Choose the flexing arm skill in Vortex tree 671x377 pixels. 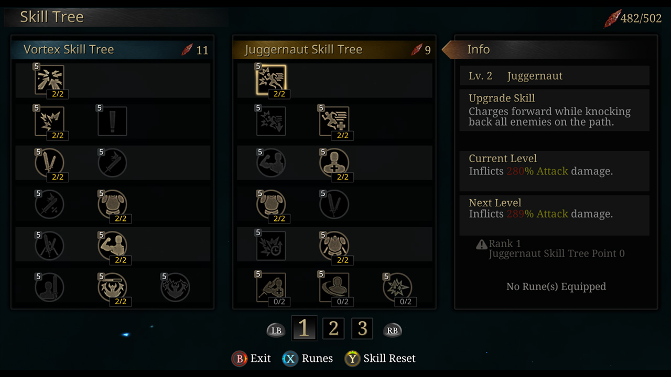point(112,245)
